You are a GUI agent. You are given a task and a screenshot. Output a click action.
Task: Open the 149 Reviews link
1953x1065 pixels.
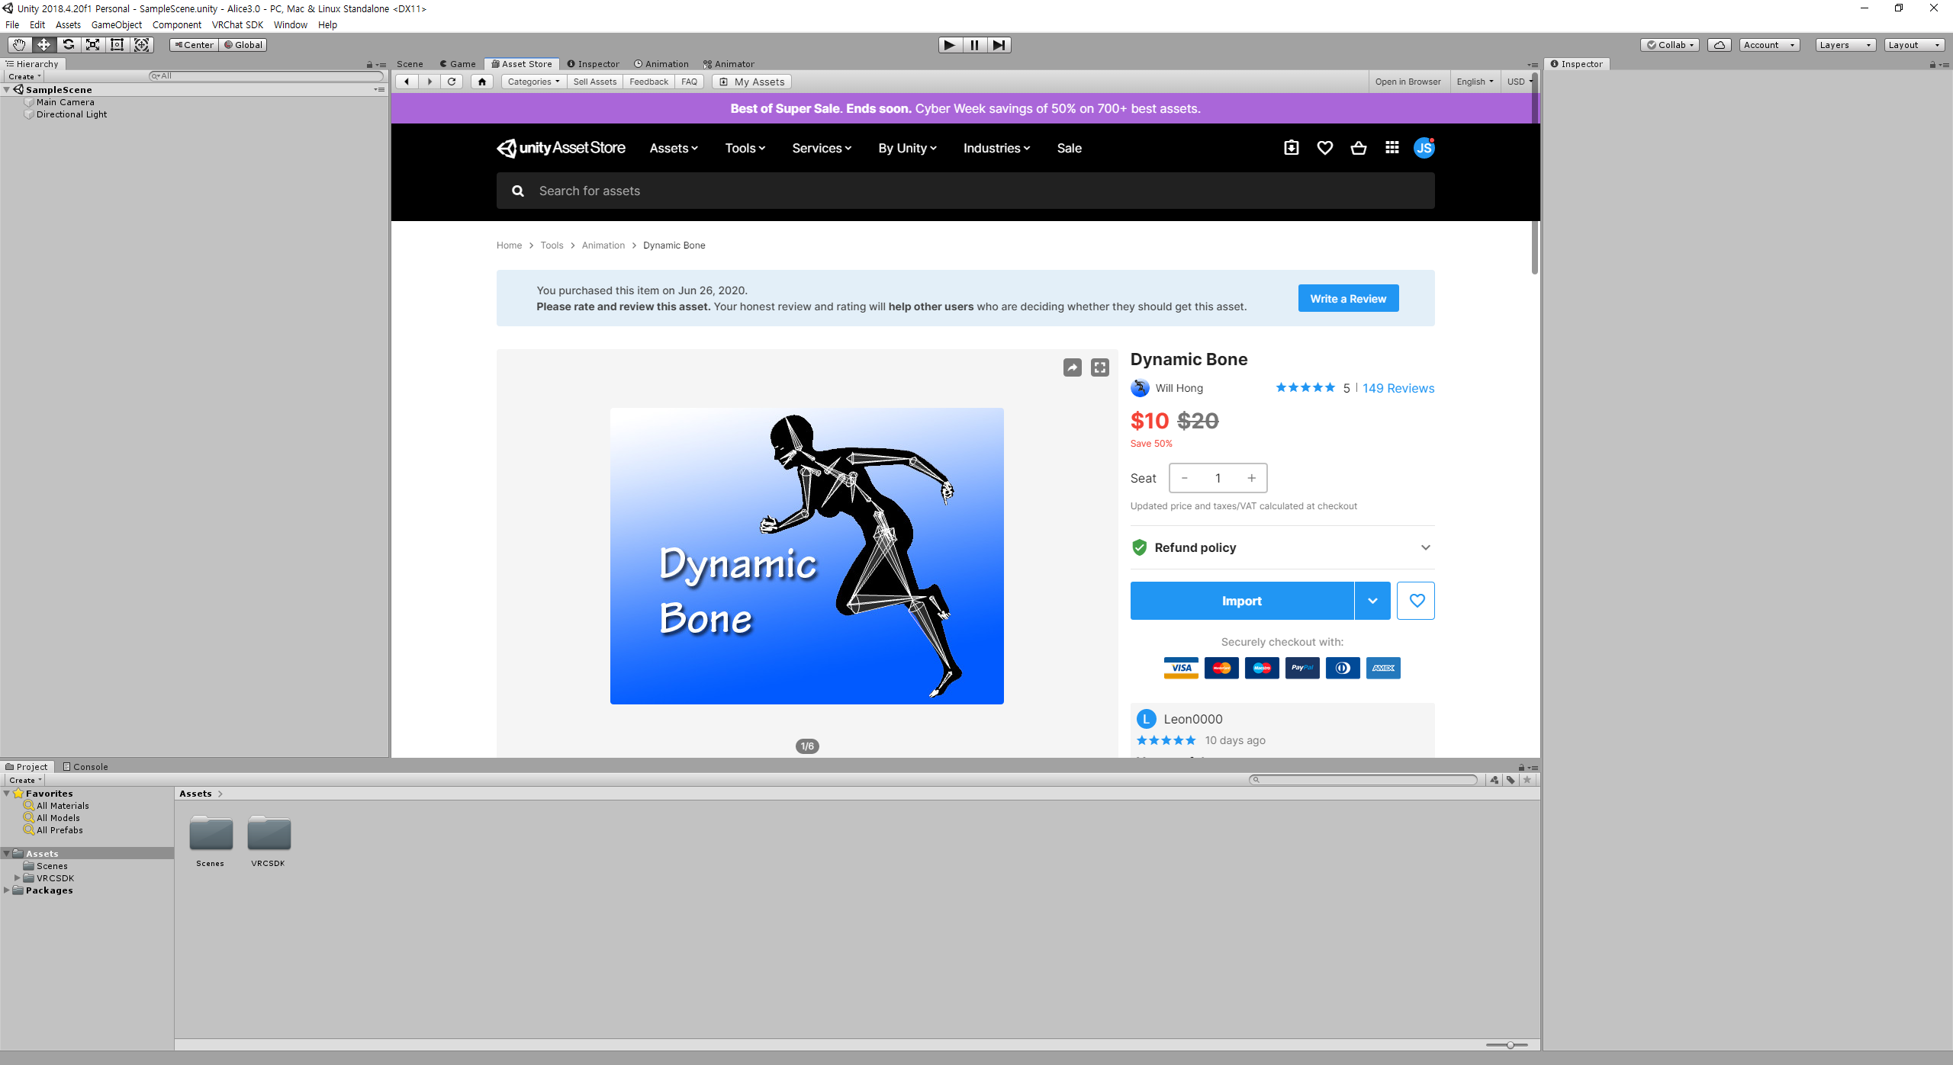(1398, 388)
